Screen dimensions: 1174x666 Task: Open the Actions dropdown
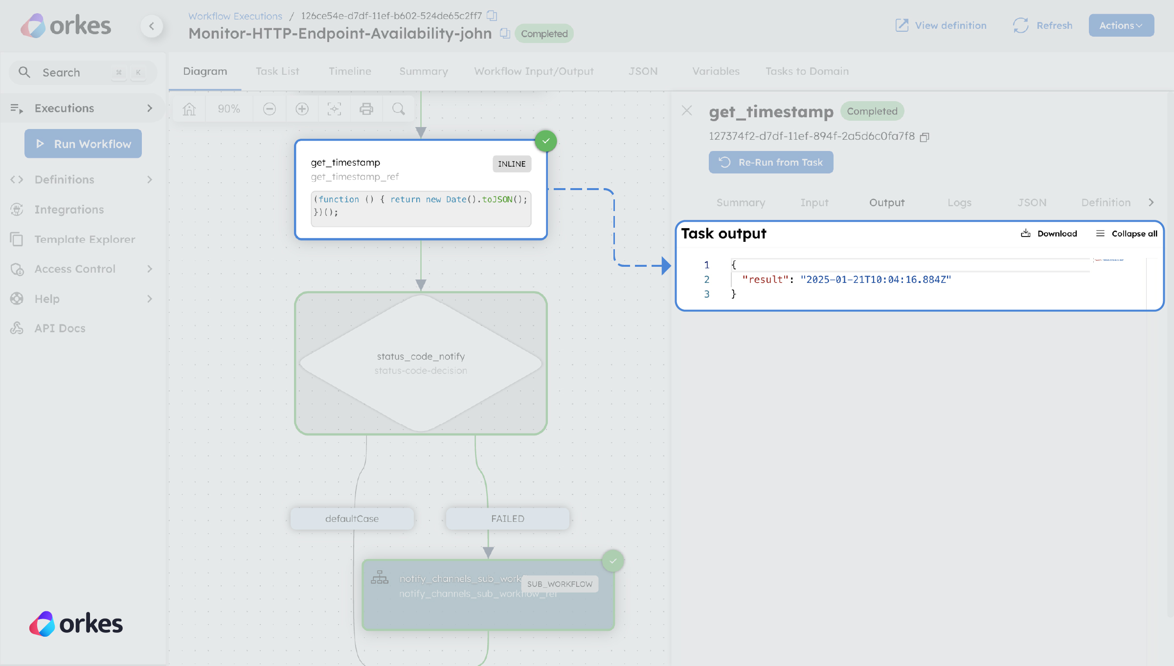tap(1121, 25)
